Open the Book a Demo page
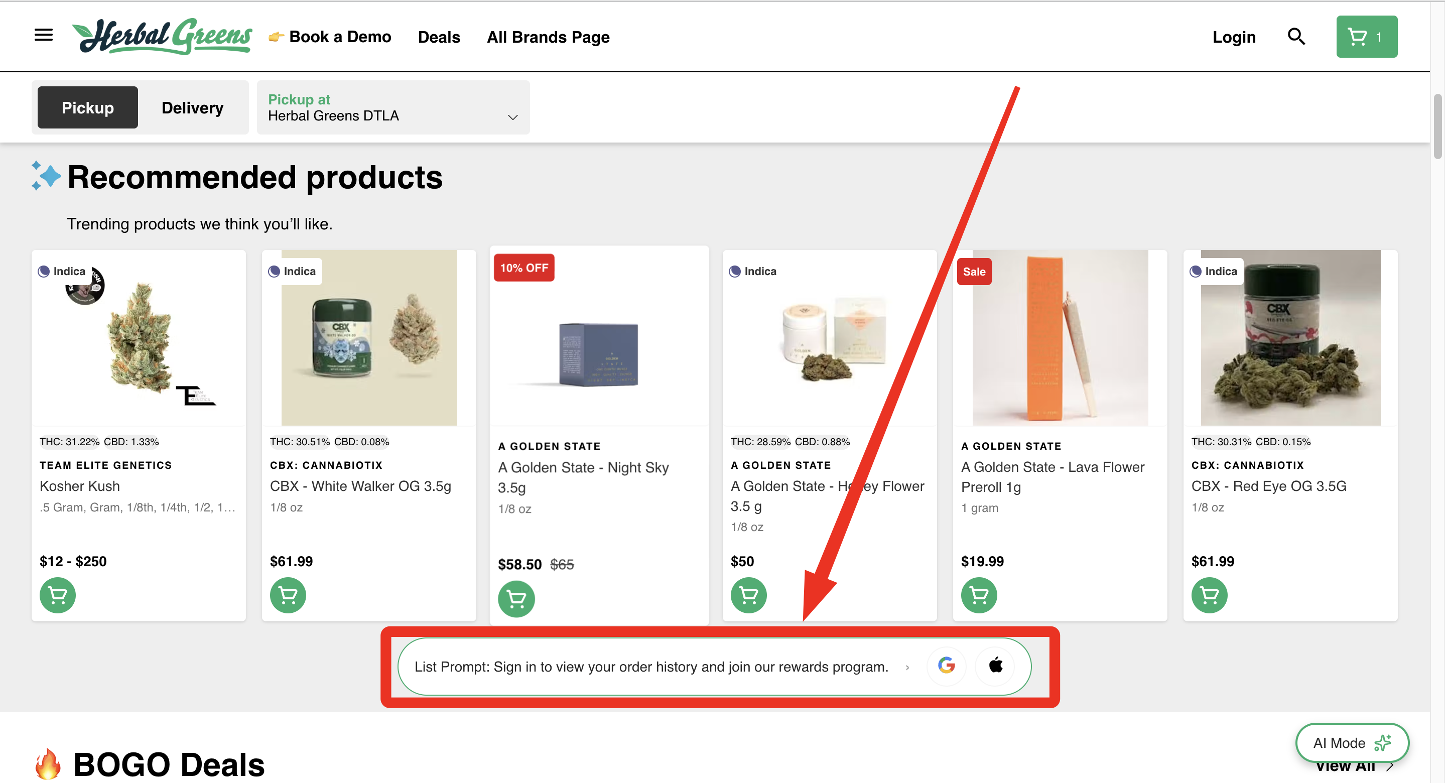The height and width of the screenshot is (783, 1445). 330,37
